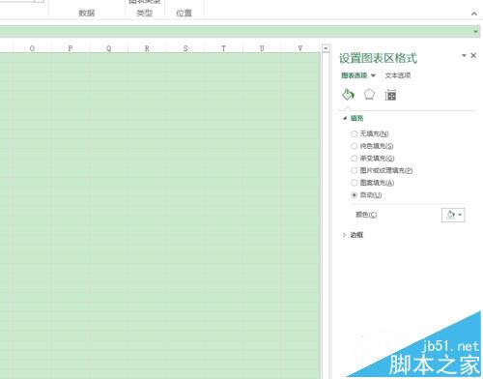The image size is (483, 379).
Task: Open the Effects pentagon icon tab
Action: pos(369,95)
